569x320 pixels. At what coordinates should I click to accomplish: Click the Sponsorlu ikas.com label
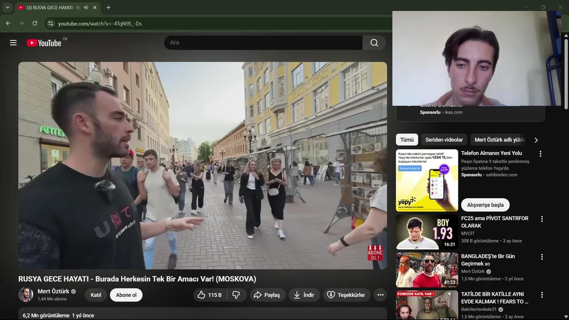click(441, 112)
